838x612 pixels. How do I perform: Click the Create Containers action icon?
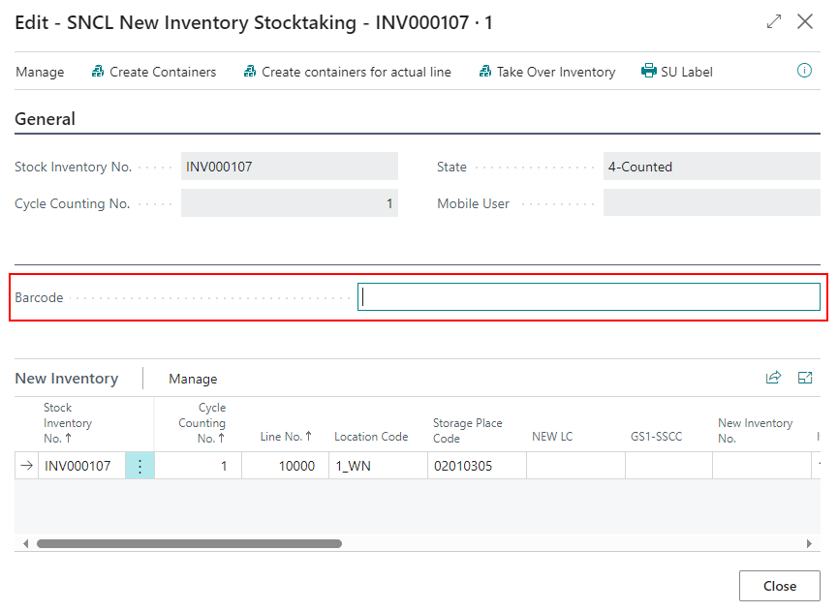click(x=98, y=72)
